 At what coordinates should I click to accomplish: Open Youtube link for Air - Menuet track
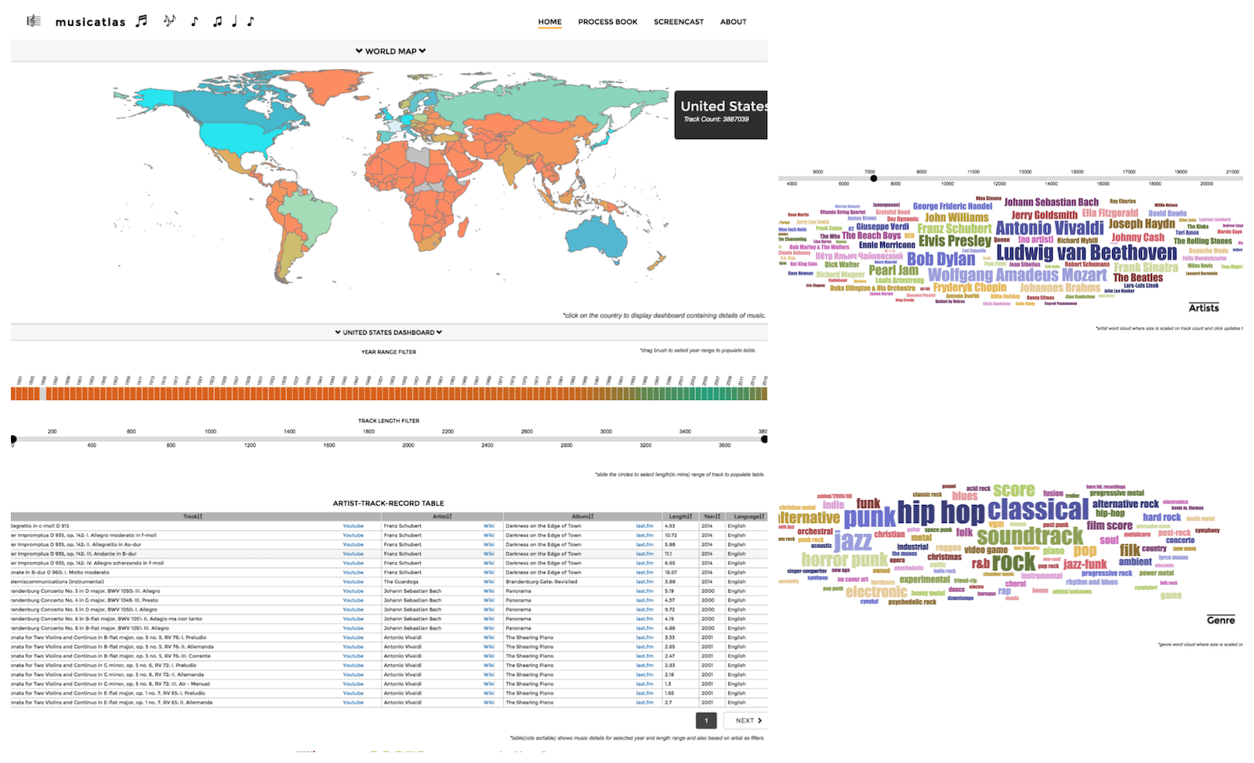tap(353, 684)
